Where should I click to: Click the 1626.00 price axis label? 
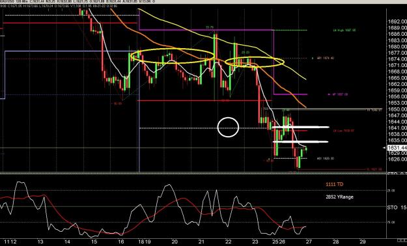[397, 159]
